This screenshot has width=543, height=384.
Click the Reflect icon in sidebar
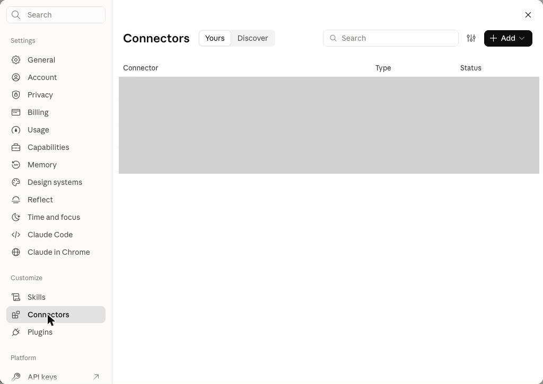tap(16, 200)
